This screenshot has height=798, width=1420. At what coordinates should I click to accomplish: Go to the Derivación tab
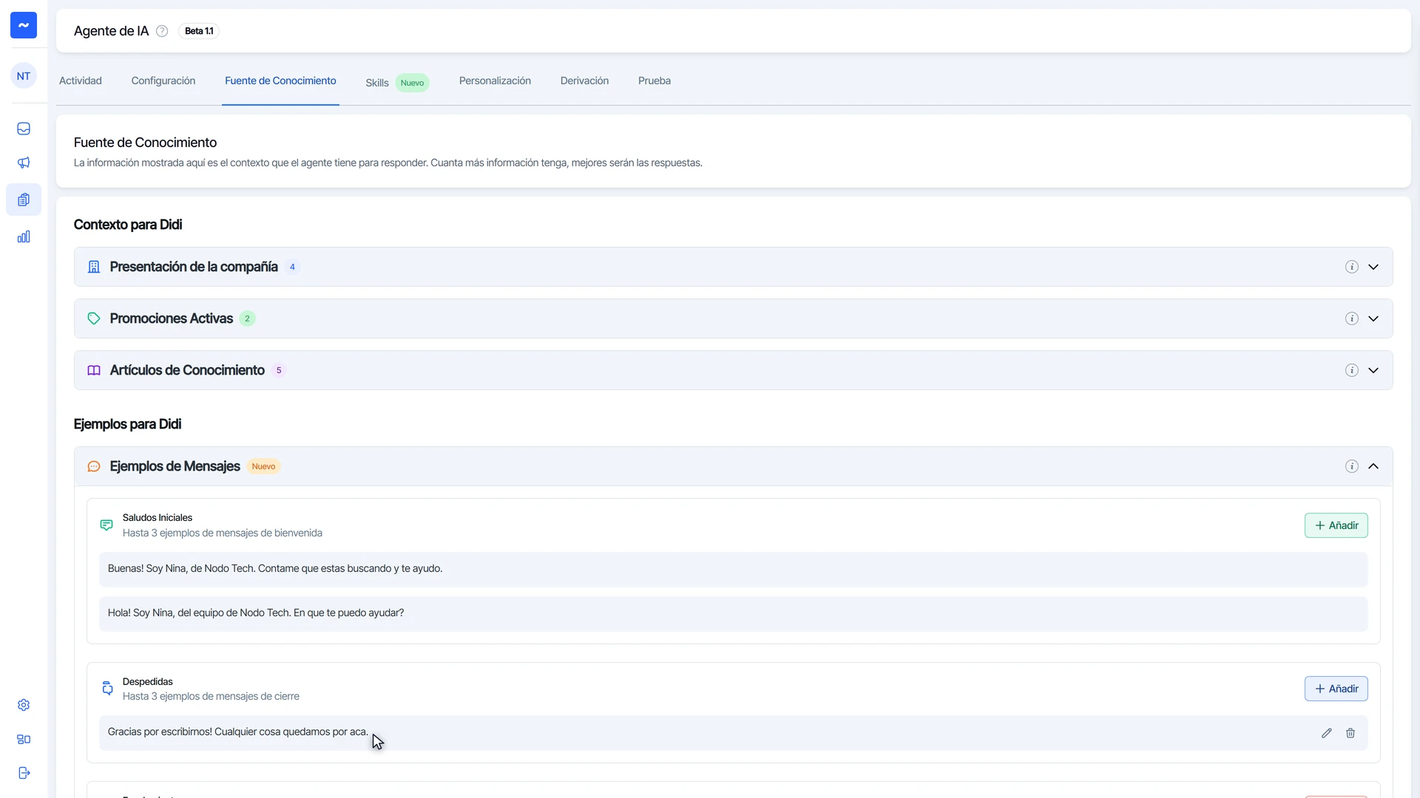[584, 81]
